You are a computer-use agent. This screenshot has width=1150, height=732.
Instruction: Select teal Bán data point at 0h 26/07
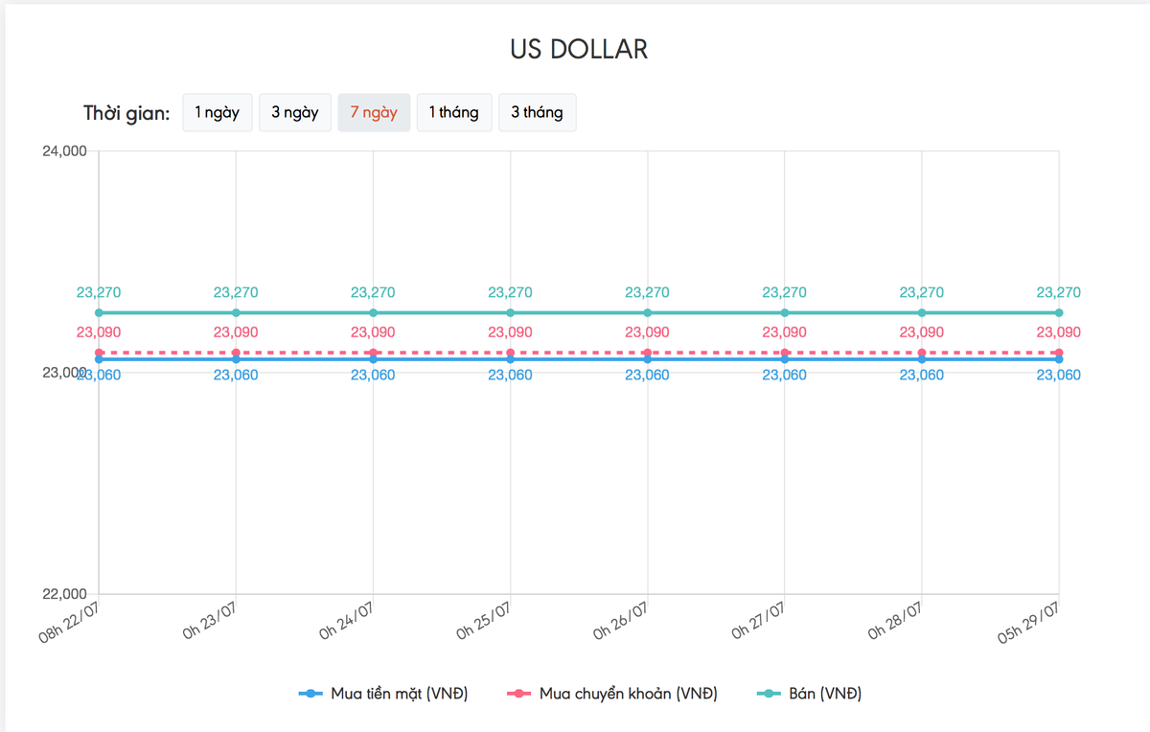(x=648, y=313)
